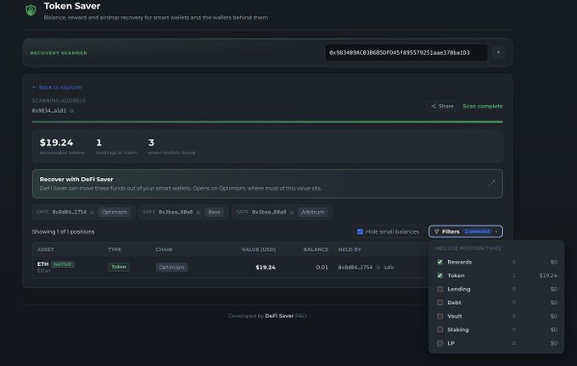Copy held-by address 0x8d04…2754 in row
The width and height of the screenshot is (577, 366).
click(x=378, y=268)
